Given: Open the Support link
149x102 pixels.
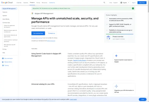Looking at the screenshot, I should click(x=115, y=3).
